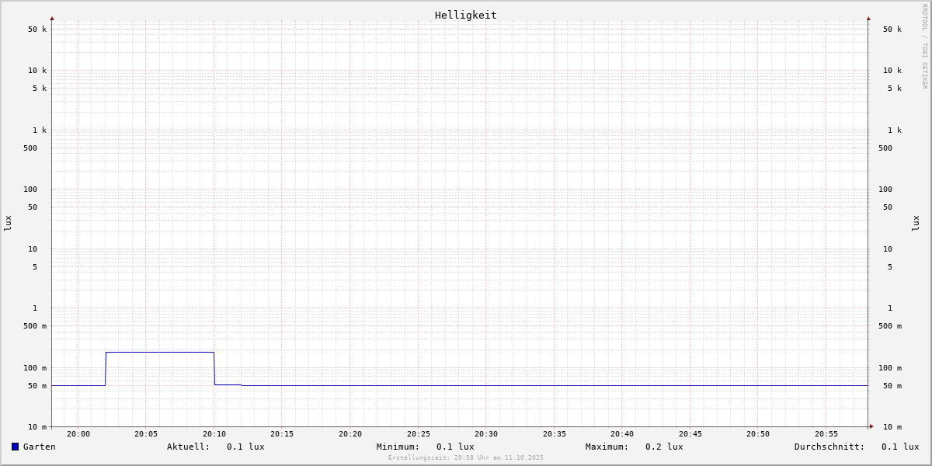The height and width of the screenshot is (466, 932).
Task: Click the Erstellungszeit footer text
Action: [466, 458]
